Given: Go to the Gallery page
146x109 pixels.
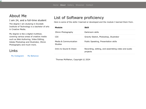Looking at the screenshot, I should 71,5.
